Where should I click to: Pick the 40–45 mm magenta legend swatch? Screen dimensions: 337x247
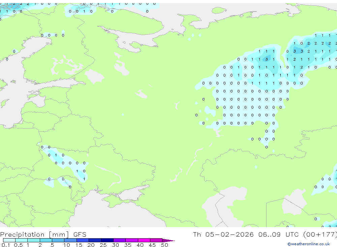[144, 240]
